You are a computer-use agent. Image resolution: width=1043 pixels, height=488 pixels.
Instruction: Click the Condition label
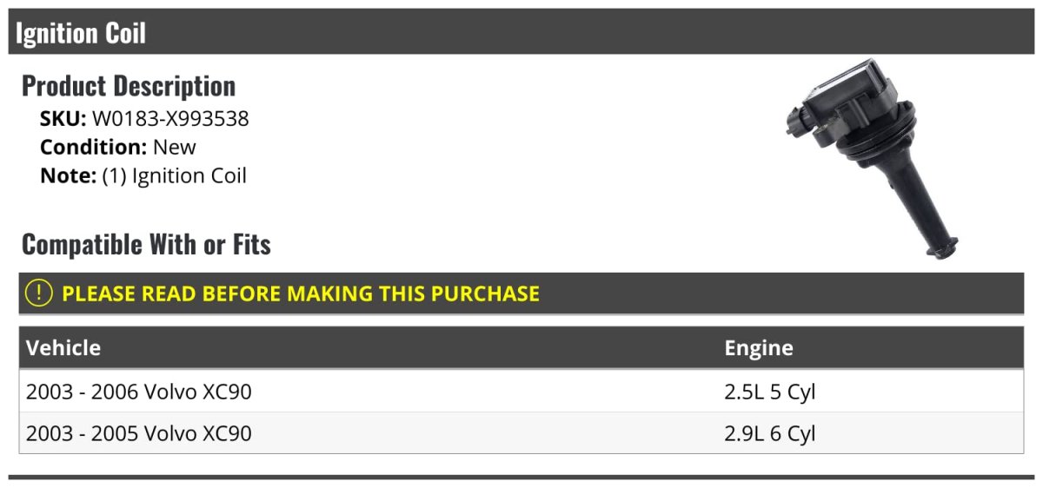pyautogui.click(x=93, y=147)
